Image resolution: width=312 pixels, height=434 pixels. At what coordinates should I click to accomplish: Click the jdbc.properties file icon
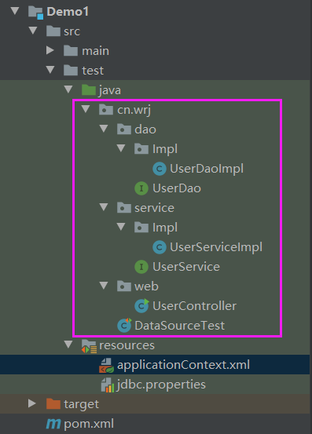pyautogui.click(x=107, y=385)
